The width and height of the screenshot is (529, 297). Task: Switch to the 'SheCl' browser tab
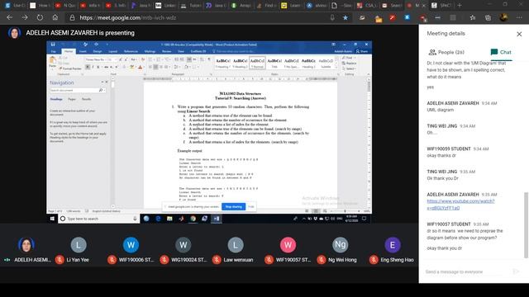pyautogui.click(x=442, y=6)
